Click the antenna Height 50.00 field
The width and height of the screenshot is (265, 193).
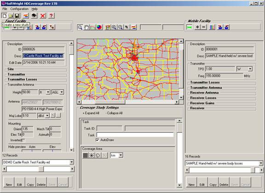(30, 92)
